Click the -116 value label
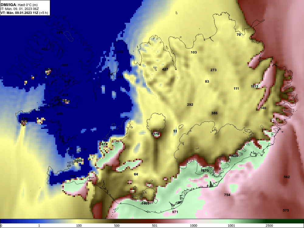304x228 pixels. (x=120, y=77)
